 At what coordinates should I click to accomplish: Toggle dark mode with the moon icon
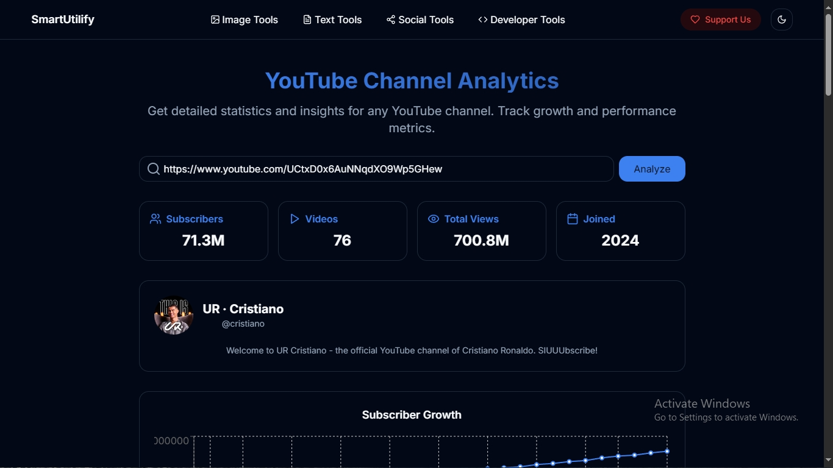click(782, 19)
